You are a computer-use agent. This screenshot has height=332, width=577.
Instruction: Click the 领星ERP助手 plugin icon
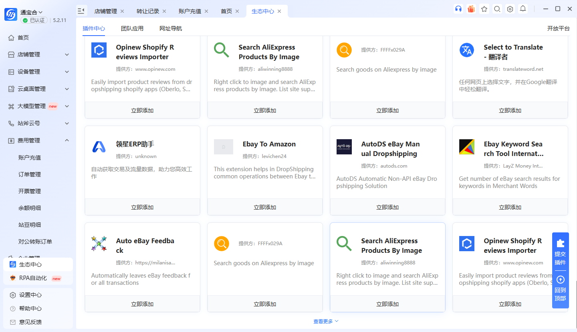coord(99,147)
